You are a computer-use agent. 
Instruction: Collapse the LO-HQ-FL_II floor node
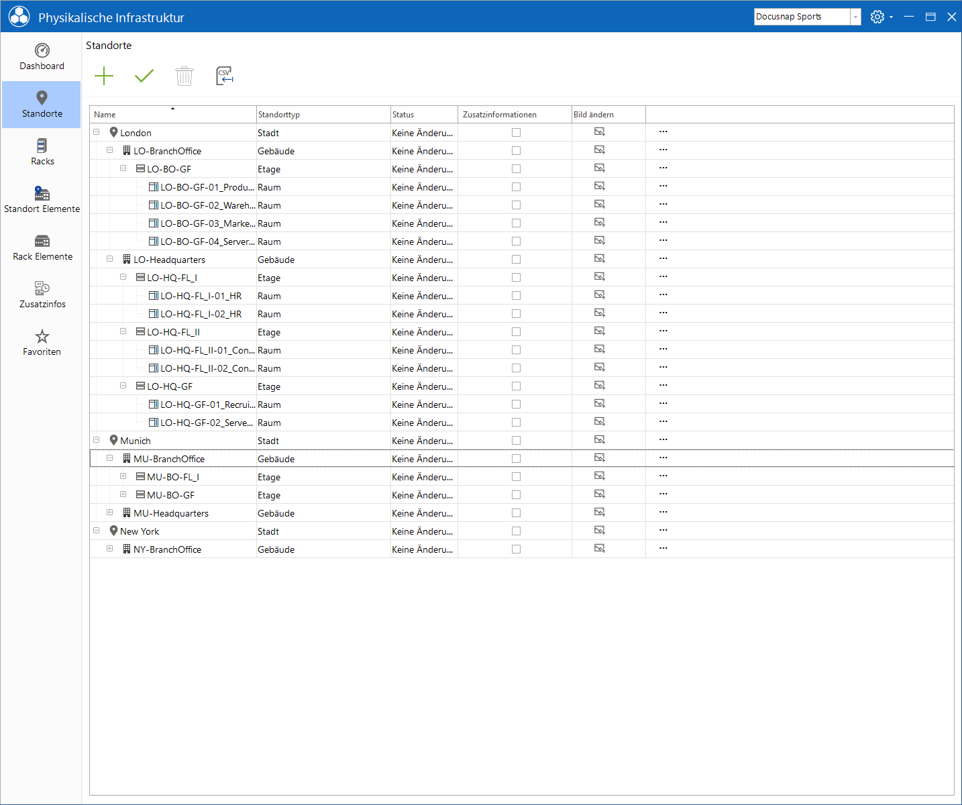tap(123, 331)
